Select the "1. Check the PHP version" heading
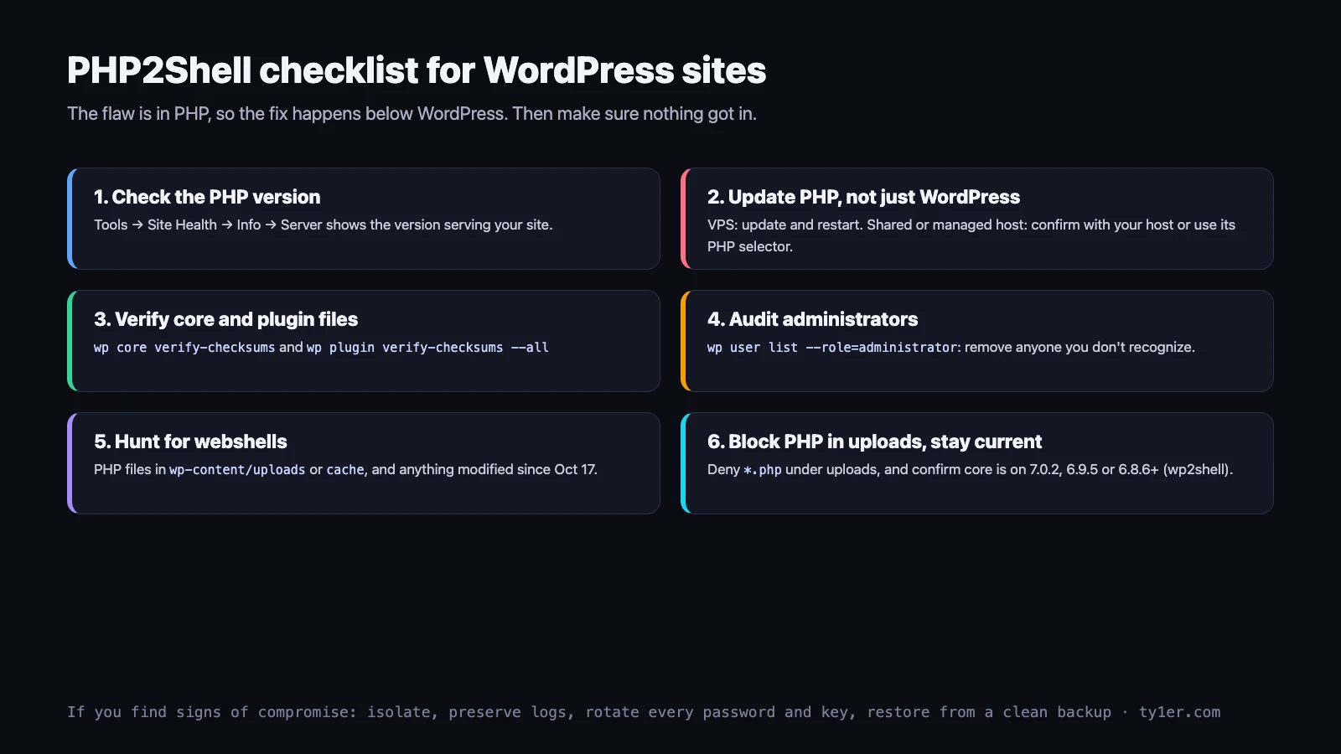The image size is (1341, 754). [x=207, y=197]
